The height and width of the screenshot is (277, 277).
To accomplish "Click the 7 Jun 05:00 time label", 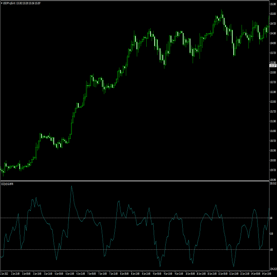I will [x=92, y=274].
